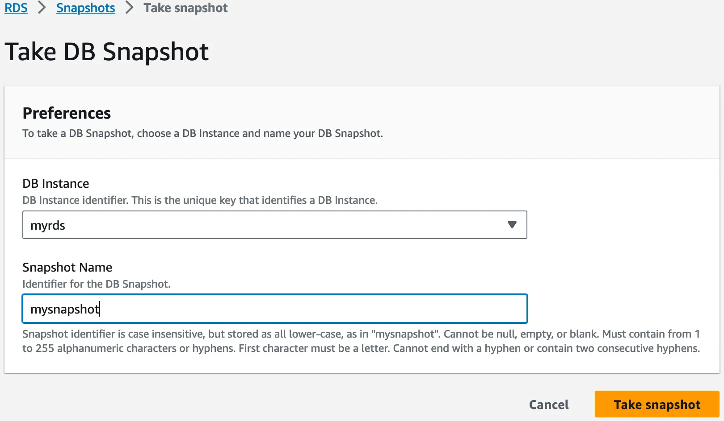Select the Take snapshot breadcrumb item
Image resolution: width=724 pixels, height=421 pixels.
pyautogui.click(x=185, y=8)
